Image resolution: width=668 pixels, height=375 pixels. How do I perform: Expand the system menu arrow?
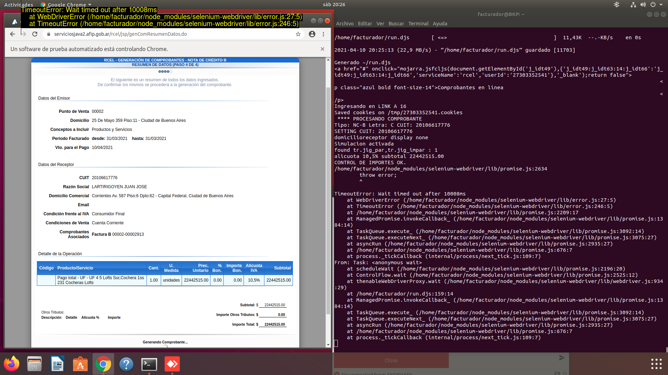661,5
